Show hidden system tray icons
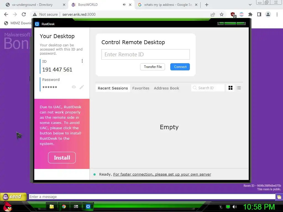283x212 pixels. (221, 207)
